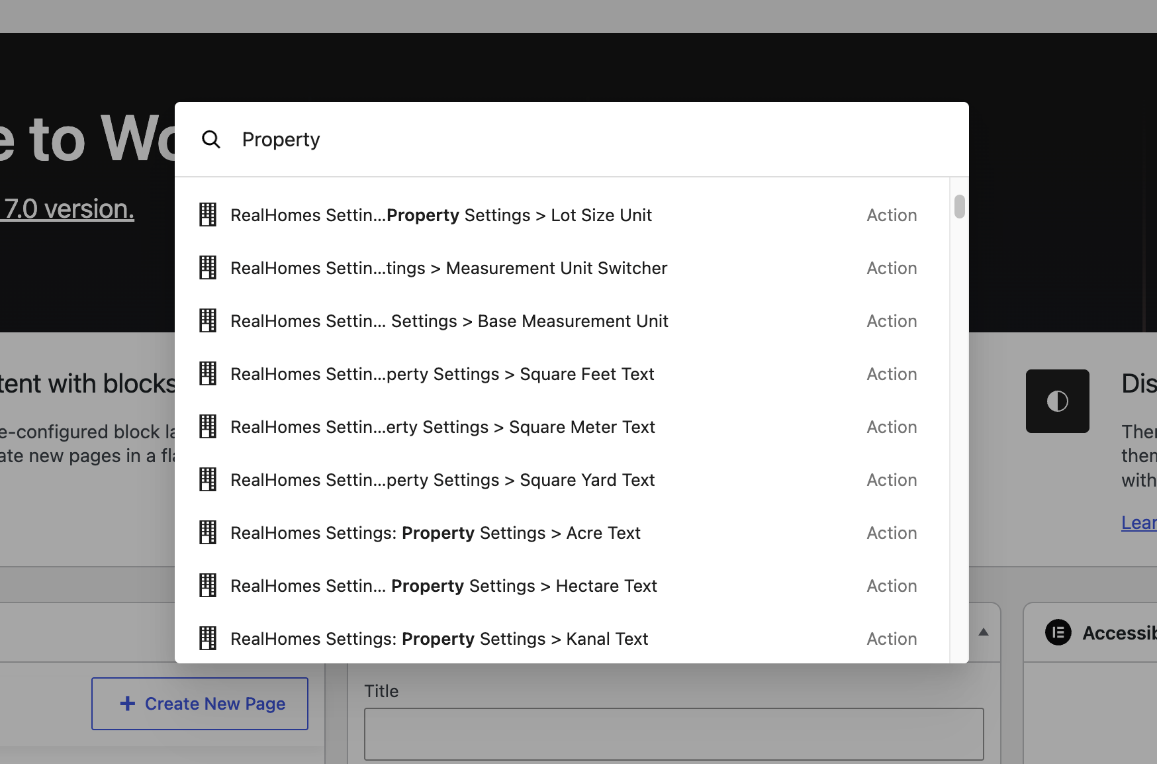Viewport: 1157px width, 764px height.
Task: Open the 7.0 version link
Action: coord(68,209)
